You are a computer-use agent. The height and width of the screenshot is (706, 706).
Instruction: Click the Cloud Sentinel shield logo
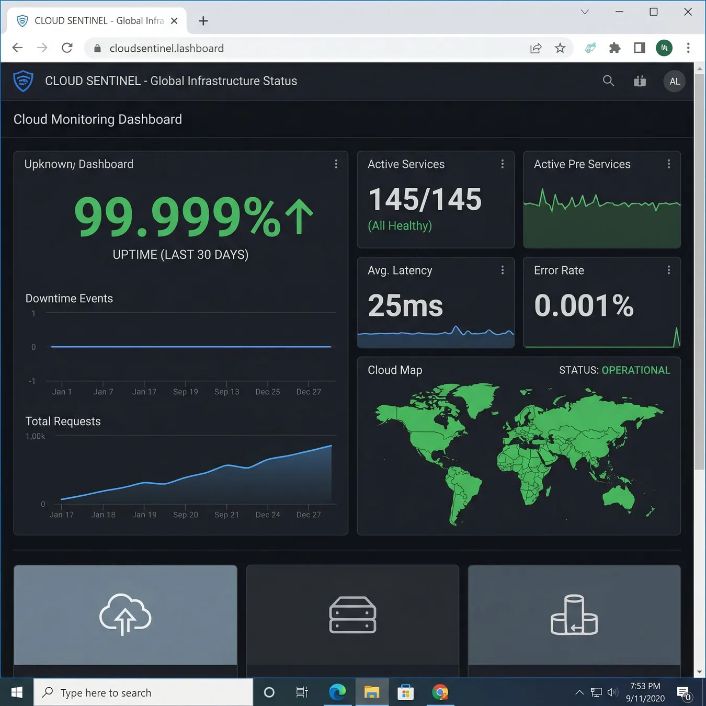(23, 81)
